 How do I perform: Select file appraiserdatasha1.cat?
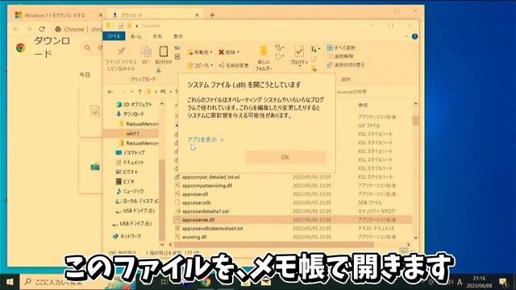click(x=205, y=211)
